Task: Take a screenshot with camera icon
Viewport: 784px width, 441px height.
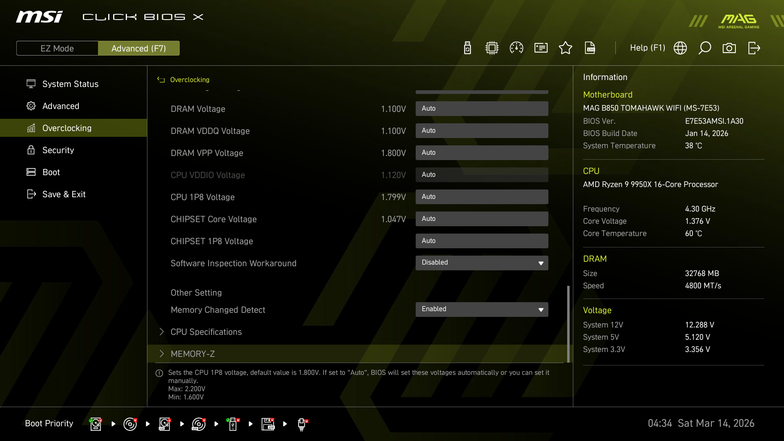Action: click(x=729, y=48)
